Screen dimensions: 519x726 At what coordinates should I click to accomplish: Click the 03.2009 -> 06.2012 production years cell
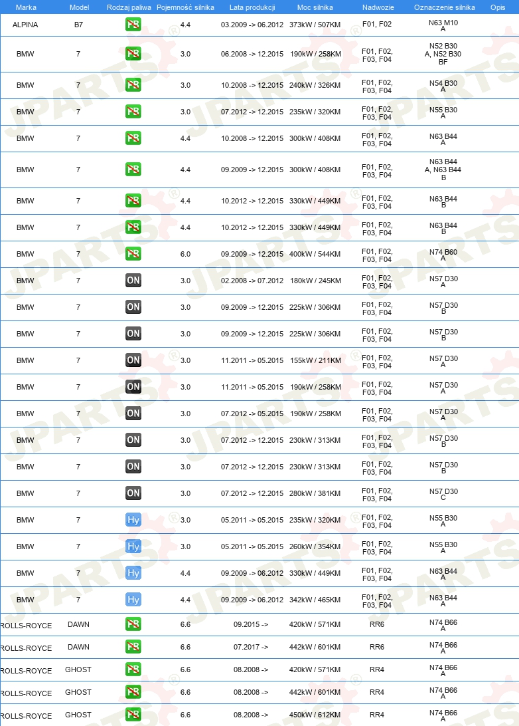click(x=252, y=25)
